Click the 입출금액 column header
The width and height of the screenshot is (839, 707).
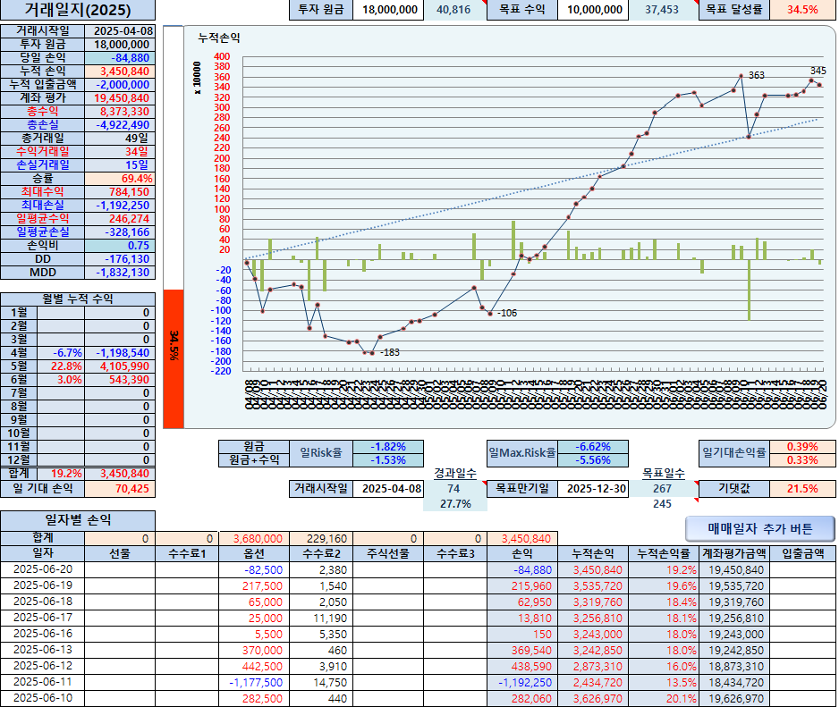click(x=802, y=553)
